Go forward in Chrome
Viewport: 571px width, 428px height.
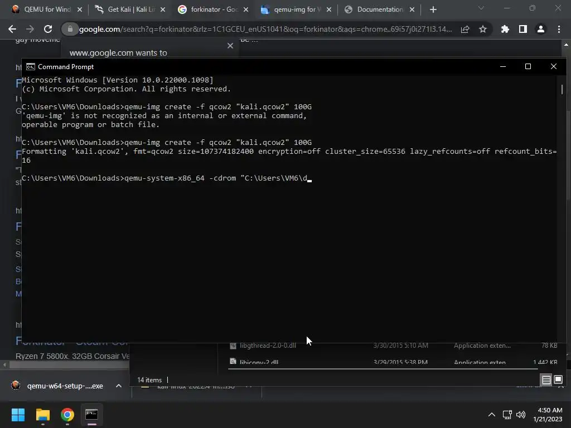(30, 29)
